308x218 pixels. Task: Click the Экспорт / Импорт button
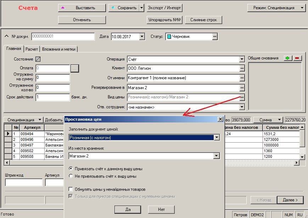pos(164,8)
